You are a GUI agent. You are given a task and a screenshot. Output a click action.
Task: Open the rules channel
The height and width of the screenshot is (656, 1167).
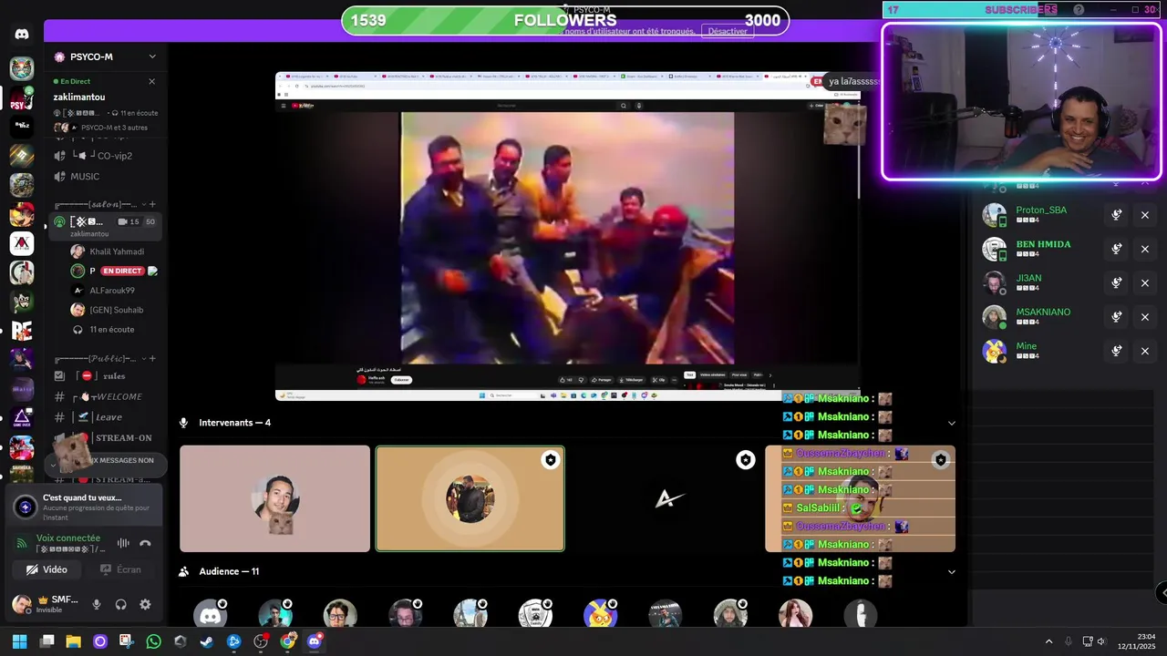pyautogui.click(x=105, y=375)
